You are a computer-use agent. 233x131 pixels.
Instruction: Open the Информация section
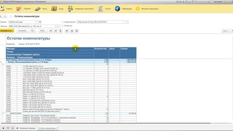pyautogui.click(x=123, y=9)
